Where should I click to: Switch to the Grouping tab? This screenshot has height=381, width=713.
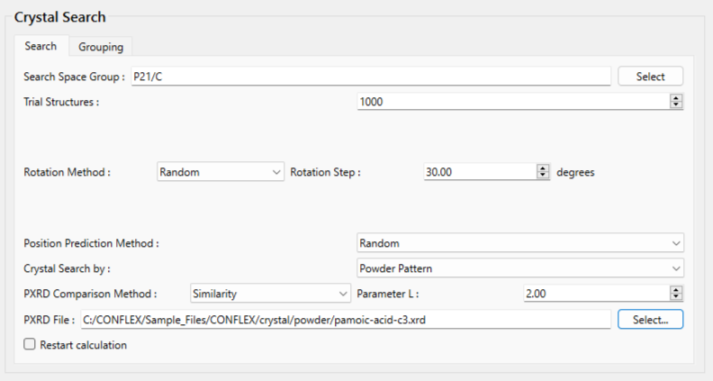(x=101, y=47)
